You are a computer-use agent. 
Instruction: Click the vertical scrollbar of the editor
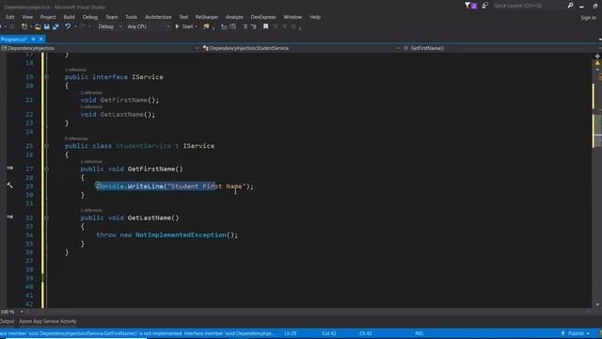pos(597,185)
